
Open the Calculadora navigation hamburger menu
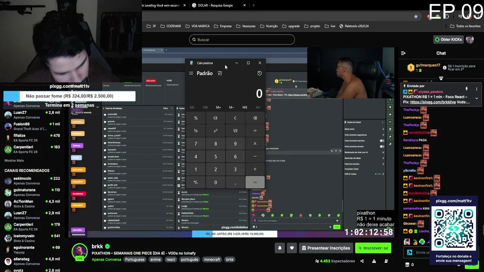191,73
